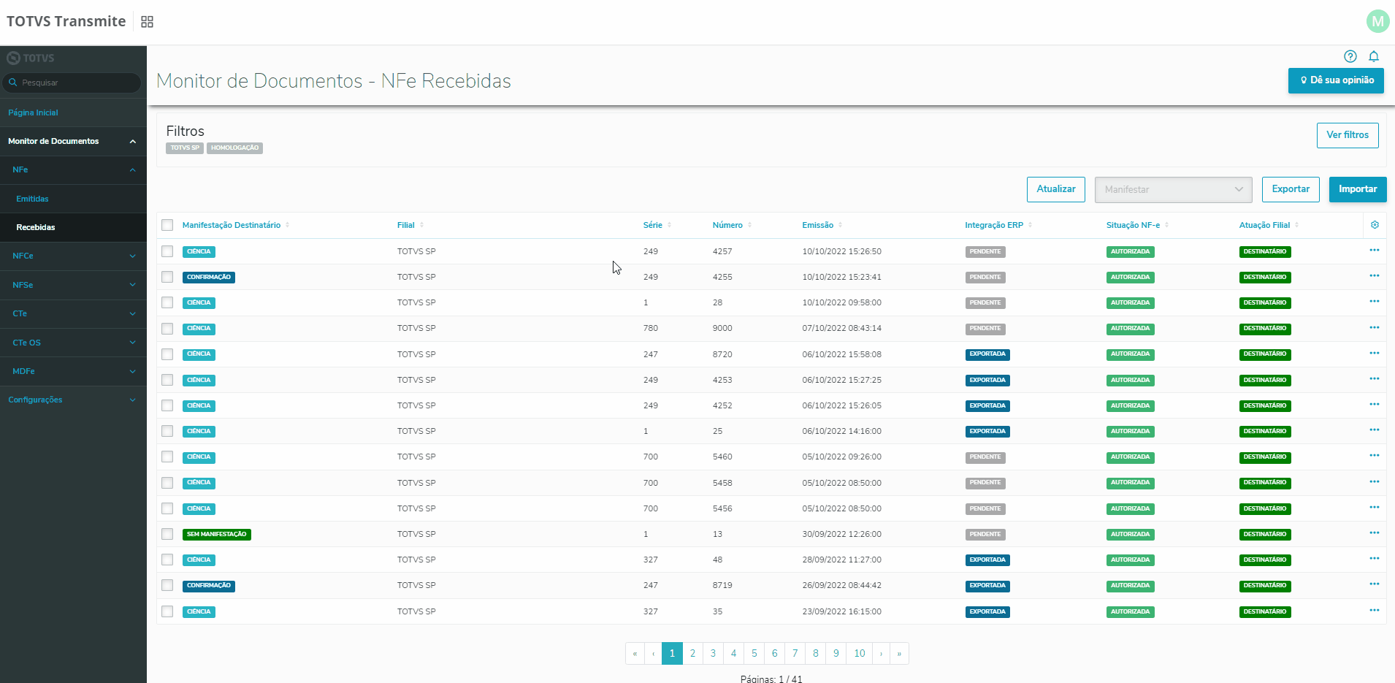Check the row for NFe number 8719

(x=167, y=585)
